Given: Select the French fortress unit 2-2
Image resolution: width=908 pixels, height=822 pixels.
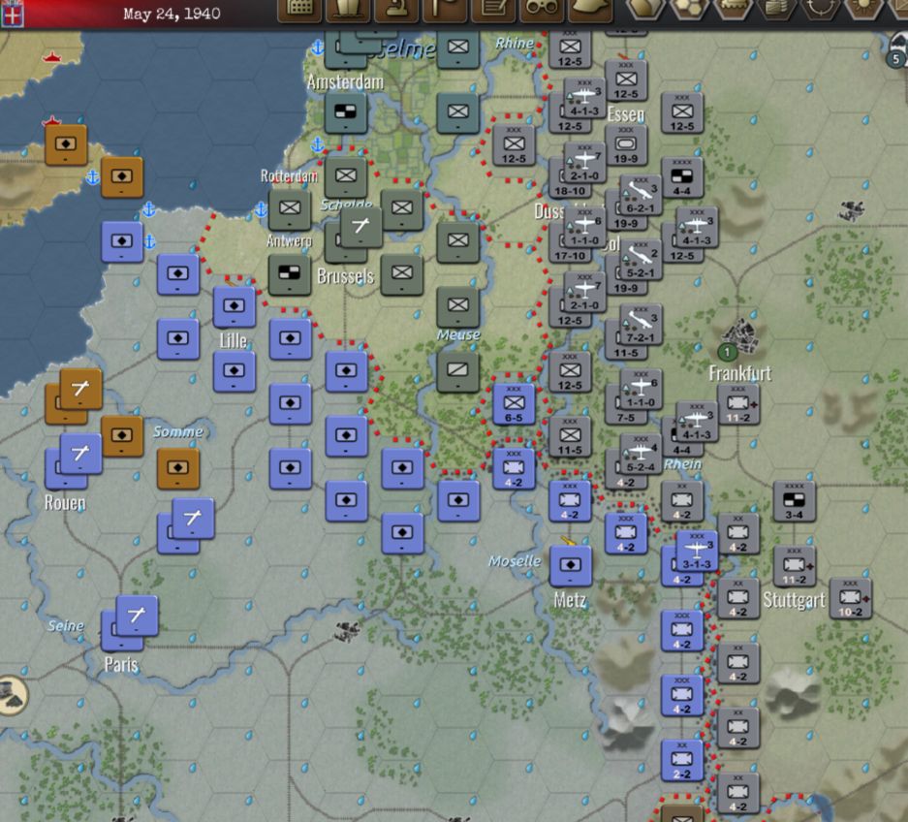Looking at the screenshot, I should [682, 761].
